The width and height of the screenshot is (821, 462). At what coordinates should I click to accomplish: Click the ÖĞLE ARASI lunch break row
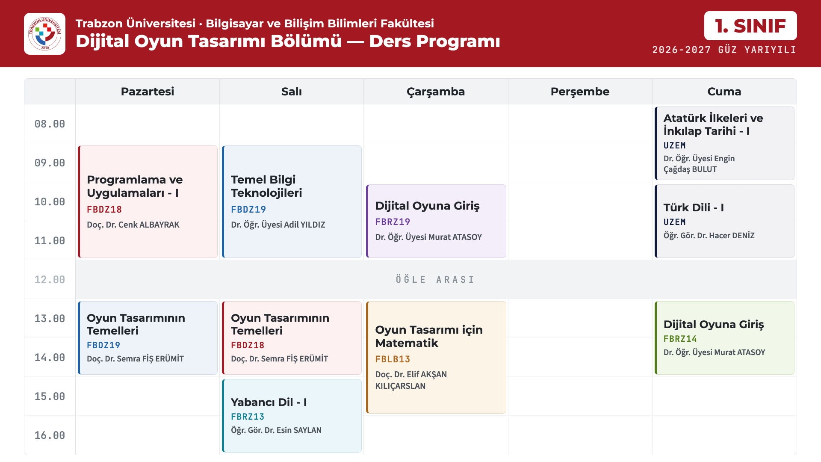[436, 279]
